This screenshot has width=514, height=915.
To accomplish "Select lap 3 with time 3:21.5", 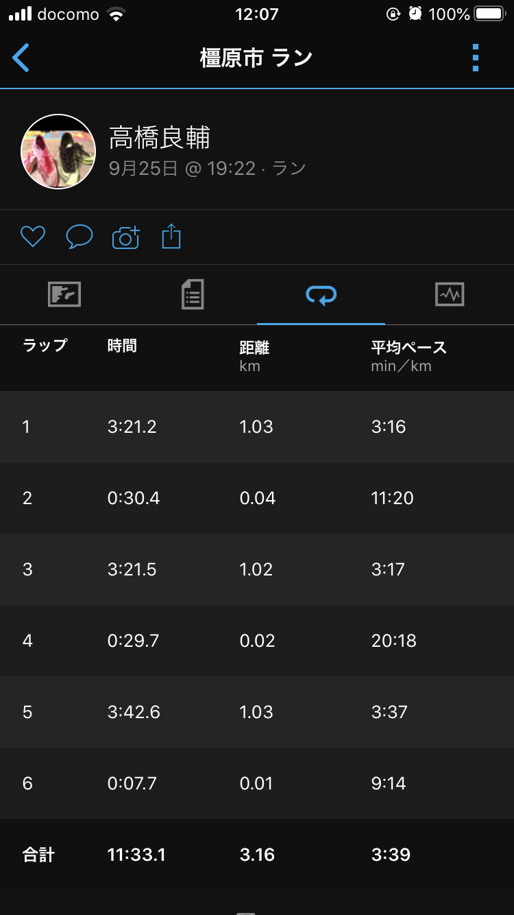I will [257, 569].
